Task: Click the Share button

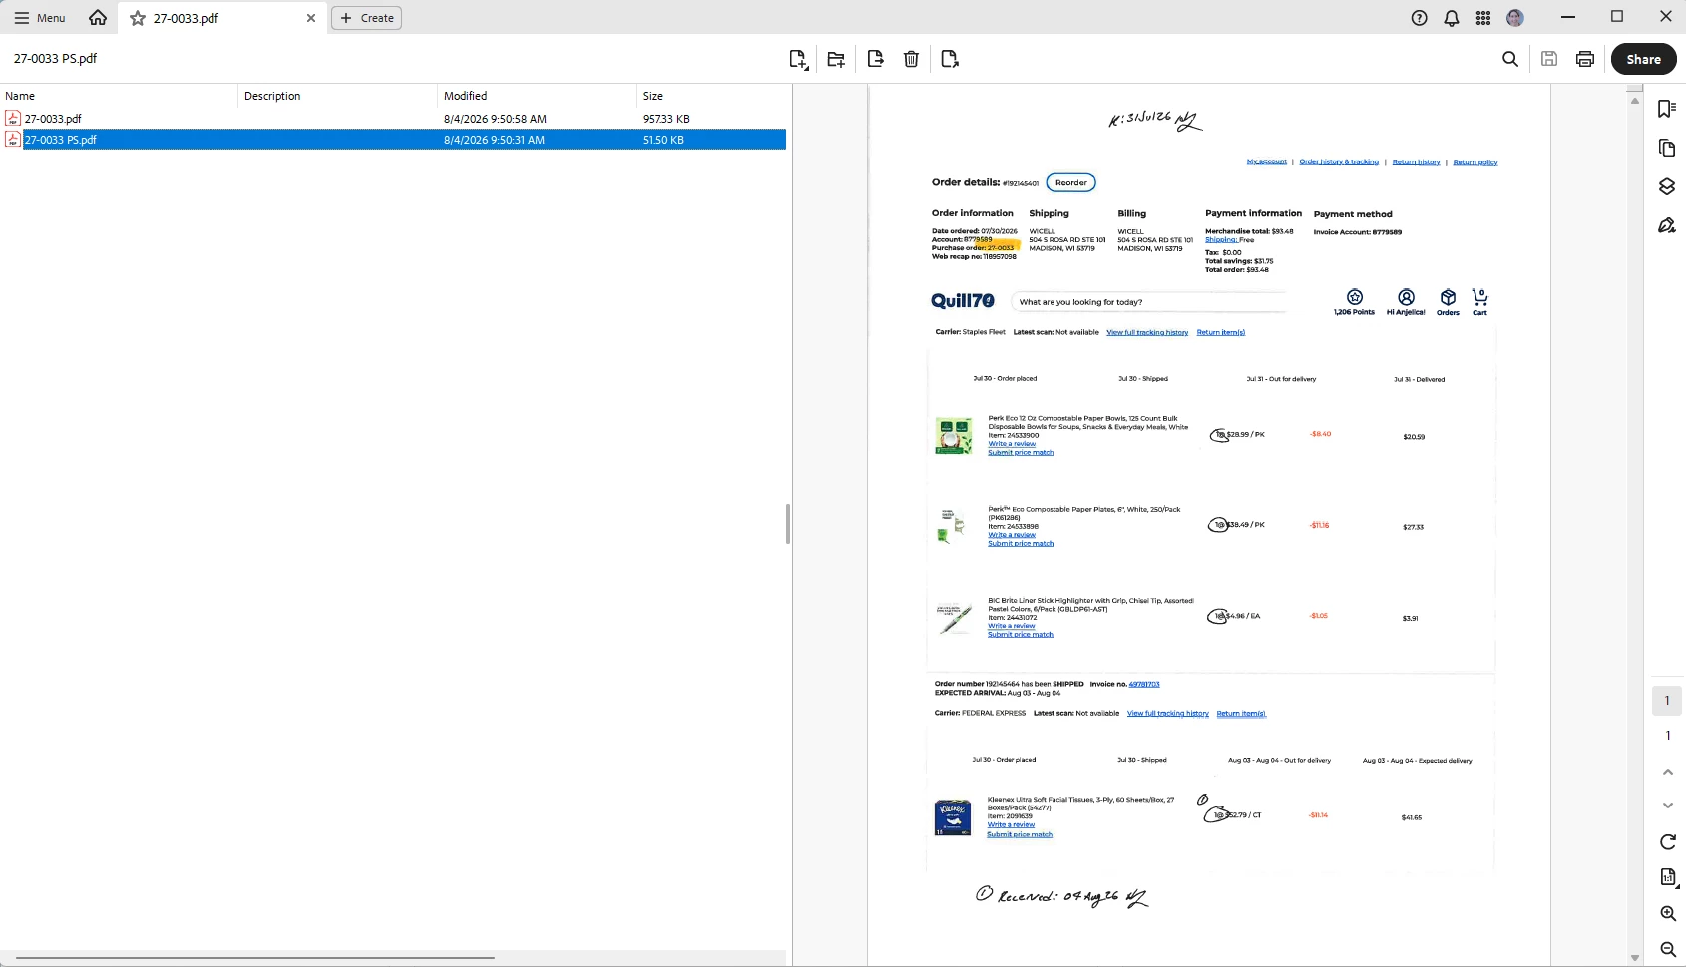Action: pos(1643,59)
